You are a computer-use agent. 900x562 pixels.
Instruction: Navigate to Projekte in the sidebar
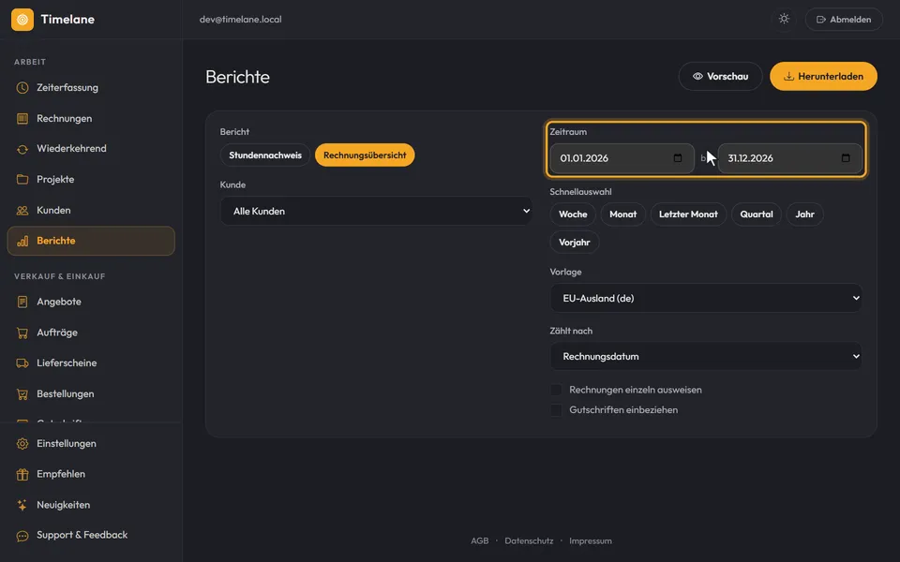(x=91, y=180)
